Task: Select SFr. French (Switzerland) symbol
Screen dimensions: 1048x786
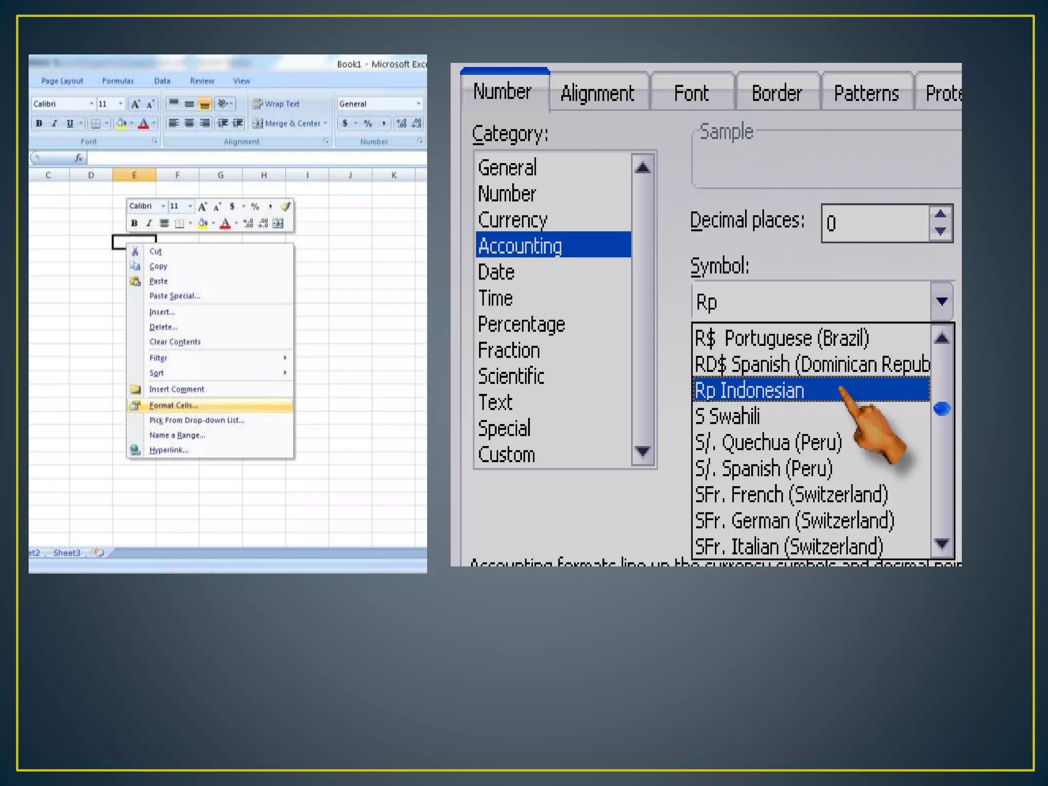Action: (791, 495)
